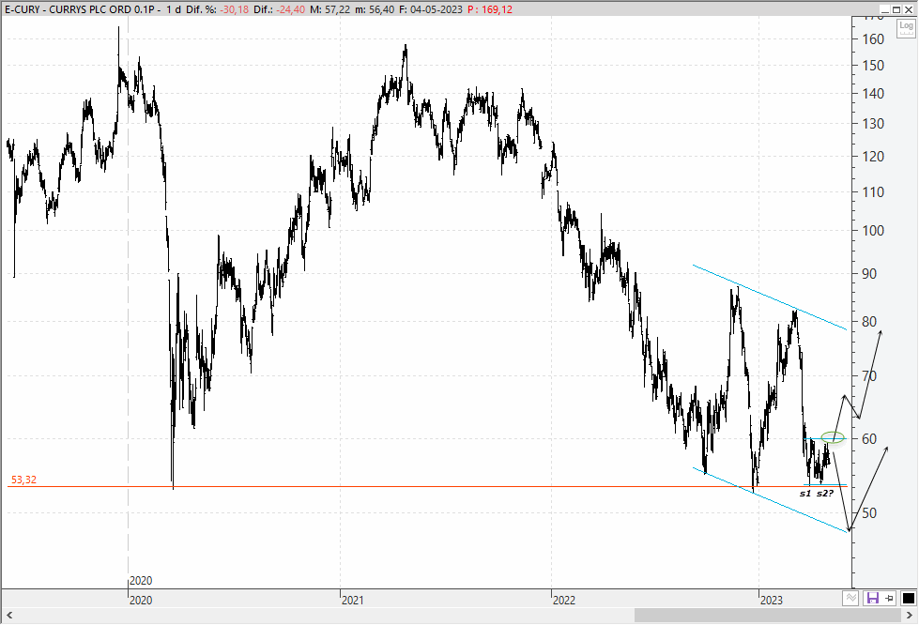Click the 2021 time axis label

click(x=352, y=600)
